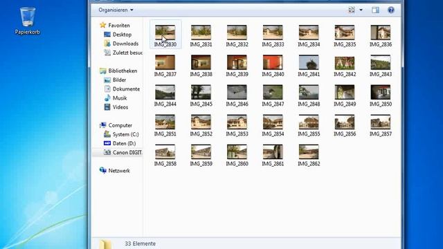
Task: Click the Musik note icon
Action: [x=107, y=98]
